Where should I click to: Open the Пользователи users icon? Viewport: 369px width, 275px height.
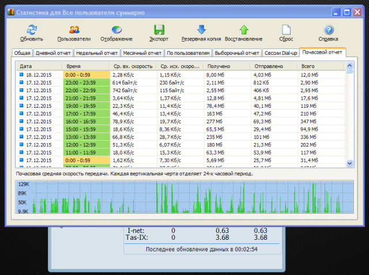click(x=74, y=30)
